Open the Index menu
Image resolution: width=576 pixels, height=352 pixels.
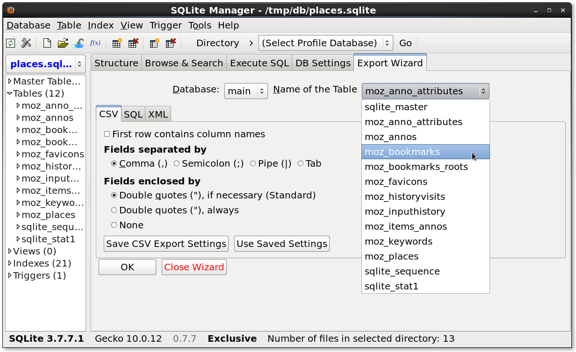click(101, 25)
